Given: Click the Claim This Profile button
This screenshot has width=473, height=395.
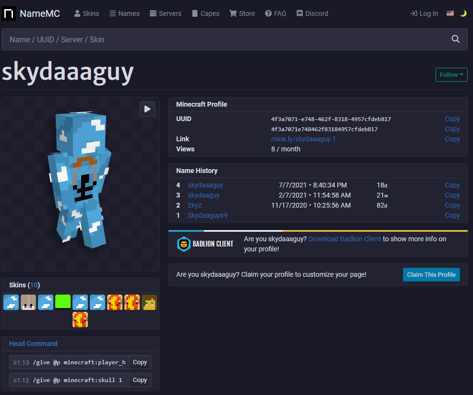Looking at the screenshot, I should click(x=431, y=274).
